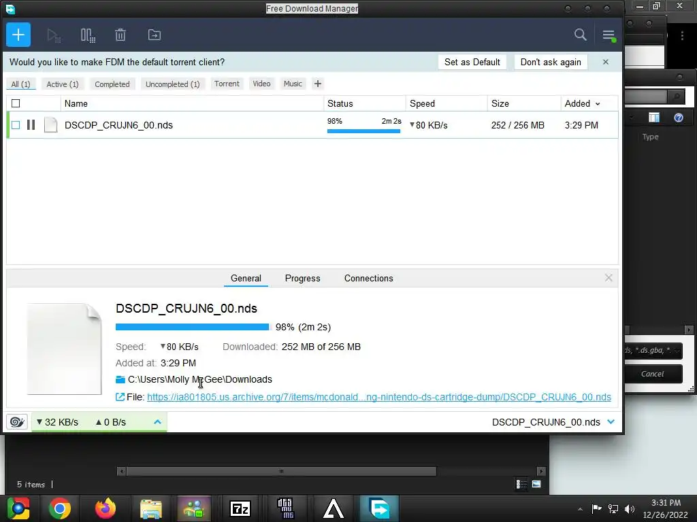Check the DSCDP_CRUJN6_00.nds row checkbox

pyautogui.click(x=16, y=125)
